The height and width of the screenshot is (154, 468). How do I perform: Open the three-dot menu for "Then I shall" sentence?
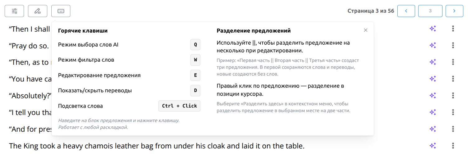(453, 29)
